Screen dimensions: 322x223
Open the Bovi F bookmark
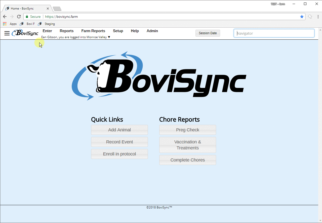tap(27, 24)
